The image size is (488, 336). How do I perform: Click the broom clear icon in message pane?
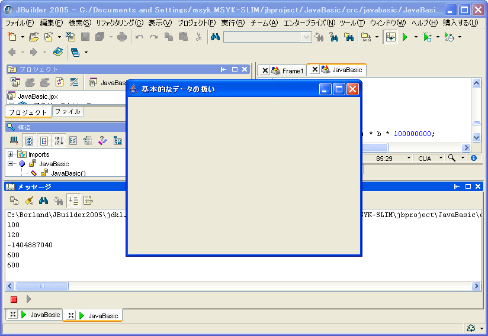(x=29, y=200)
